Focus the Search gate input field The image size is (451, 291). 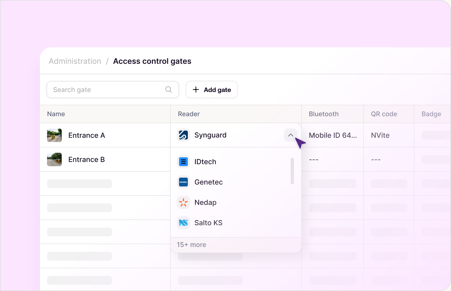(113, 90)
